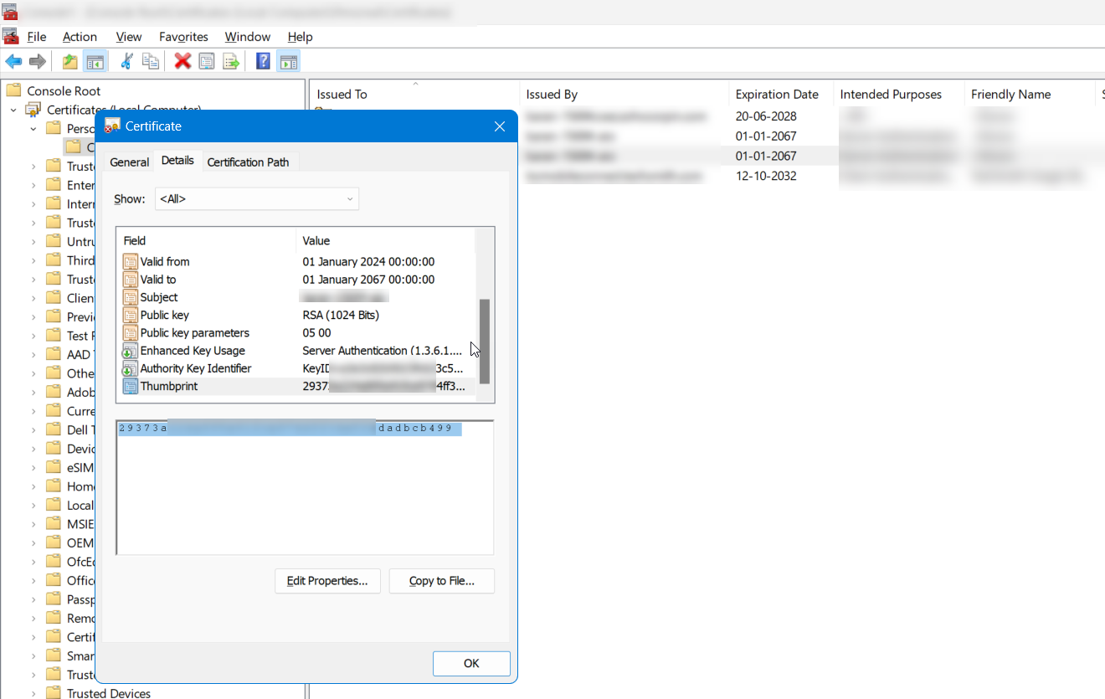
Task: Click the Cut scissors icon
Action: click(x=126, y=61)
